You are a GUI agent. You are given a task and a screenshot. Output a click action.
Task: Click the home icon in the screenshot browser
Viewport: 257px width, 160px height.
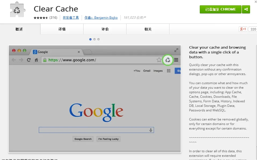coord(36,60)
